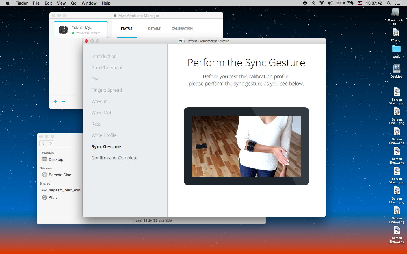Click the Wave In step
Image resolution: width=407 pixels, height=254 pixels.
(x=99, y=101)
